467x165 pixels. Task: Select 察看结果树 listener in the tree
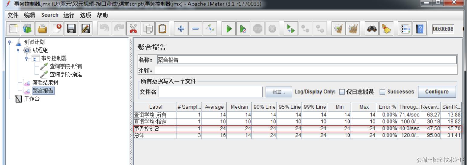45,82
